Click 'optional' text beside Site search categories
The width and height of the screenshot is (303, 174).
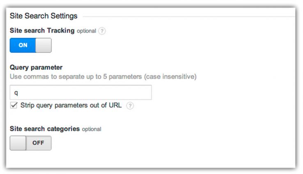point(91,129)
